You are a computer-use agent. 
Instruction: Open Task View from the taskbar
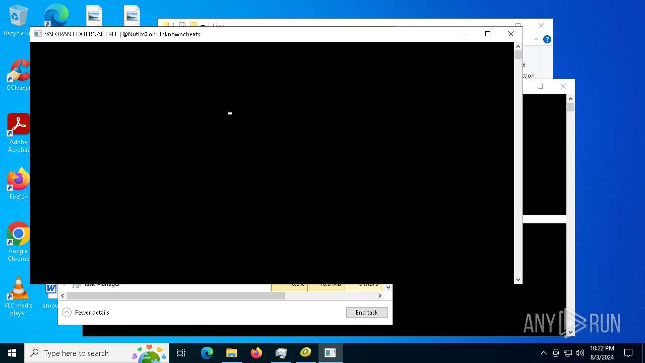pos(181,353)
